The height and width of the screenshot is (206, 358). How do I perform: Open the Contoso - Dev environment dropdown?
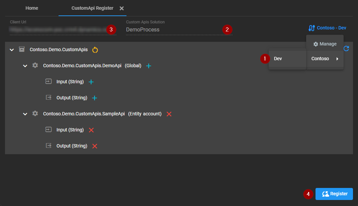click(x=327, y=28)
